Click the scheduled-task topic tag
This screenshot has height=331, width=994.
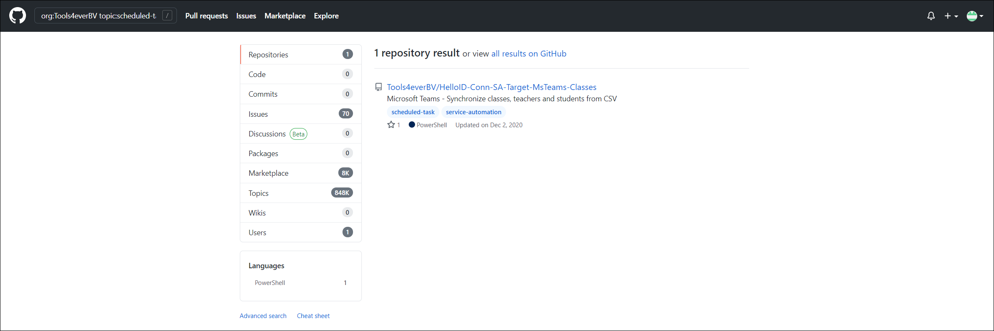[413, 112]
